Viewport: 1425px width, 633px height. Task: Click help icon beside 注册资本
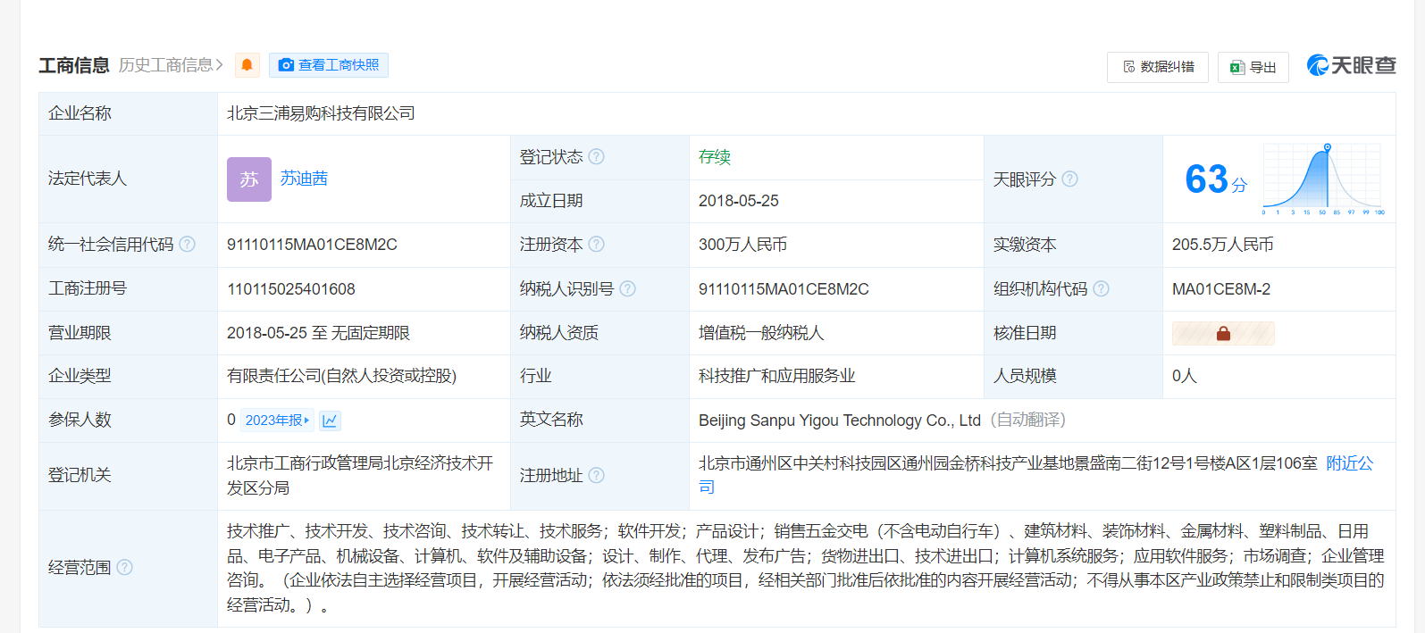(597, 245)
